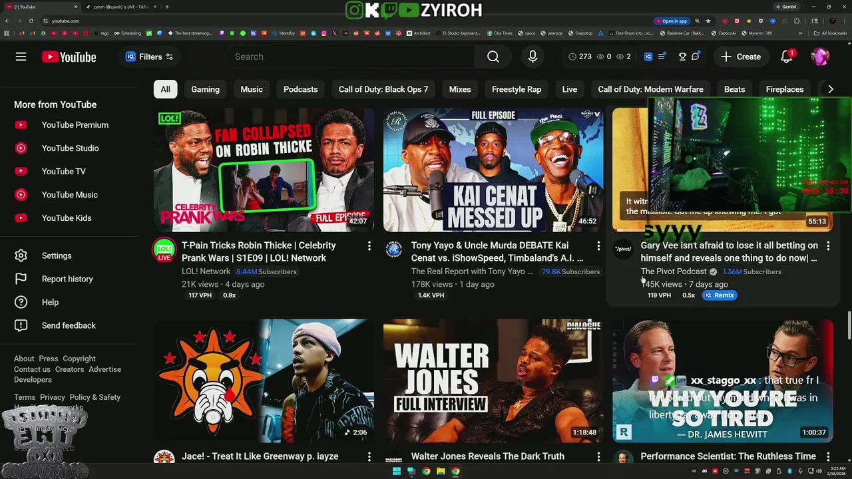Open the vidIQ Filters panel
852x479 pixels.
[x=150, y=57]
